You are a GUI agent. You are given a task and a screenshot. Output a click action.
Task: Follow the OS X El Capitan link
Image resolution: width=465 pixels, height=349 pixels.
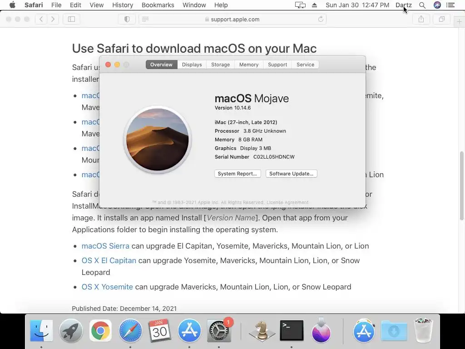(x=109, y=260)
